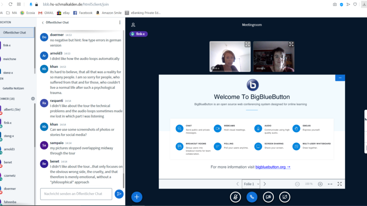Open chat options three-dot menu
The width and height of the screenshot is (367, 206).
[x=120, y=22]
